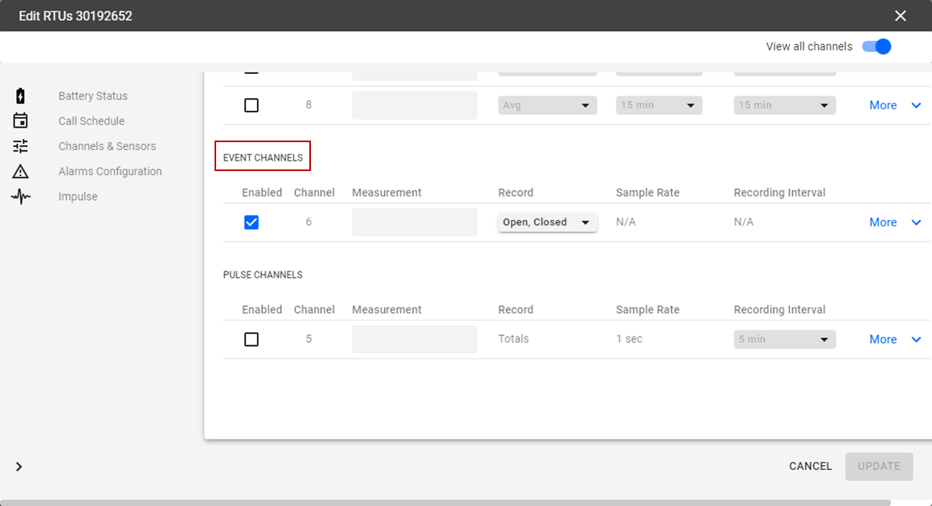Click the measurement field for channel 6
This screenshot has width=932, height=506.
(x=415, y=222)
